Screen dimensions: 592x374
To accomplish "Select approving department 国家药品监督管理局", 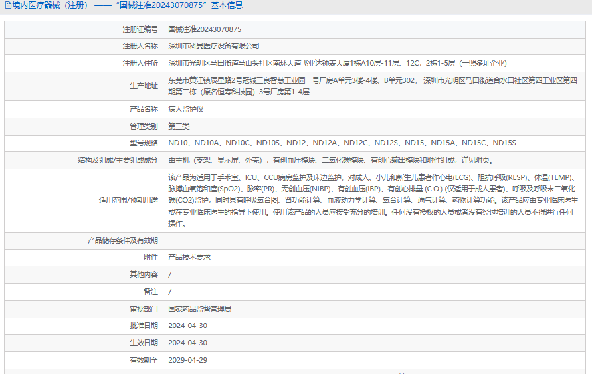I will pyautogui.click(x=200, y=309).
